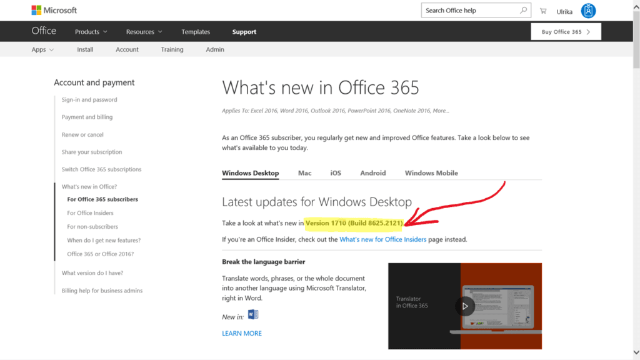
Task: Open the shopping cart
Action: (x=543, y=11)
